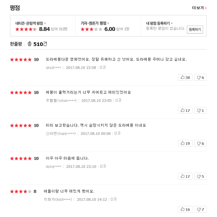Open 더보기 to see more ratings
The height and width of the screenshot is (217, 217).
(199, 8)
